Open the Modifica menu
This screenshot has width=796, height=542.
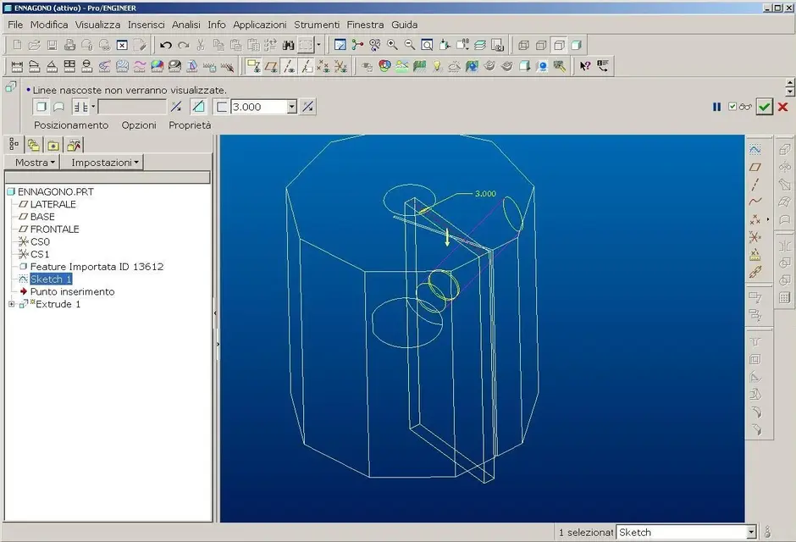(49, 25)
